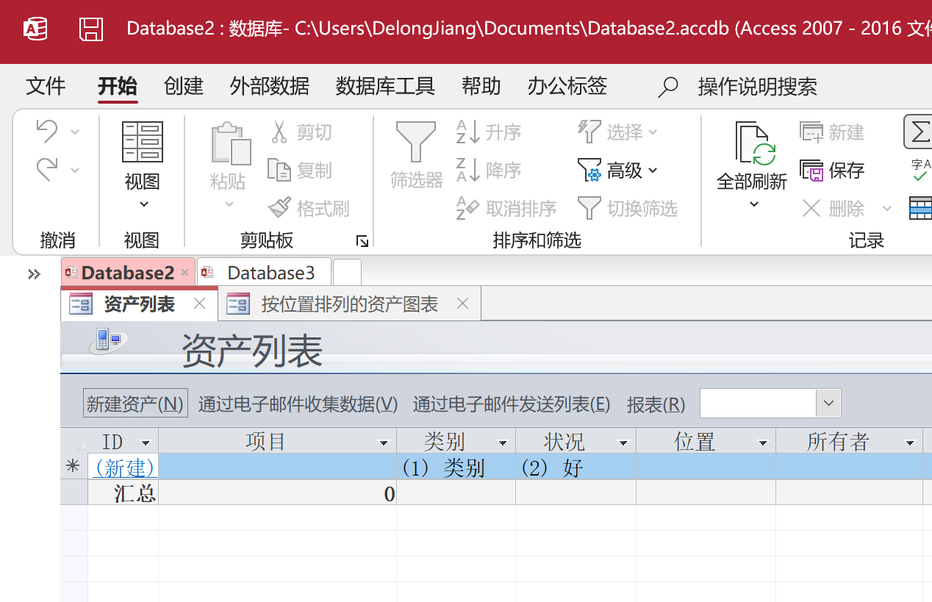Sort descending with 降序
The width and height of the screenshot is (932, 602).
[489, 171]
